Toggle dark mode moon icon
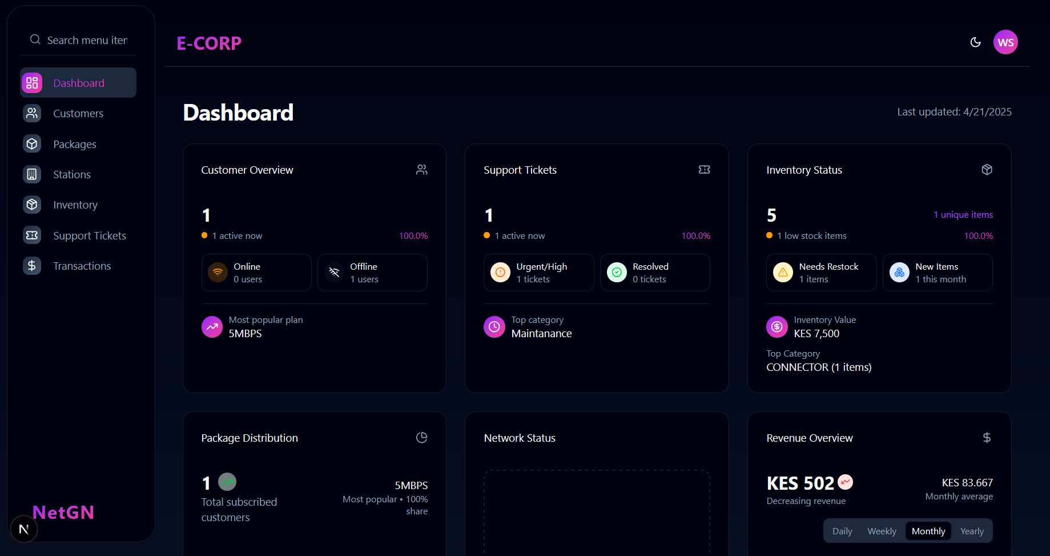1050x556 pixels. tap(975, 42)
